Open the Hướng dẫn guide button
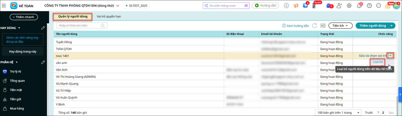Viewport: 402px width, 116px height. (x=265, y=6)
